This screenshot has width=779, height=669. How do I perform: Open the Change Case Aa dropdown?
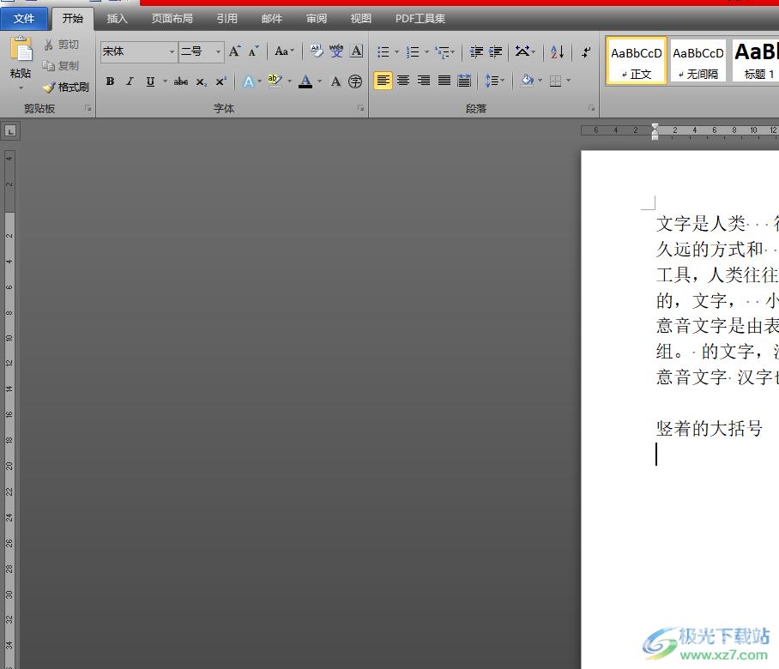(x=284, y=51)
